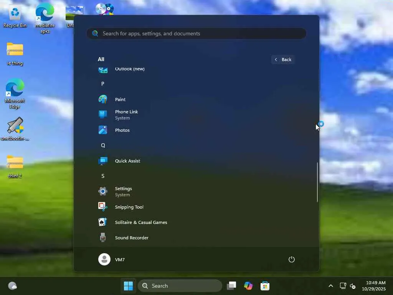Click the app list scrollbar thumb
The width and height of the screenshot is (393, 295).
click(317, 182)
